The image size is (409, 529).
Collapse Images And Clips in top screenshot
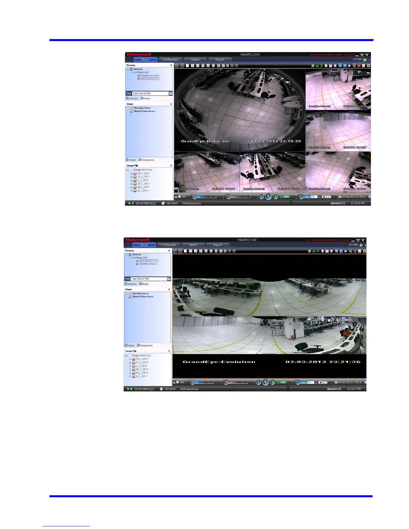tap(128, 170)
